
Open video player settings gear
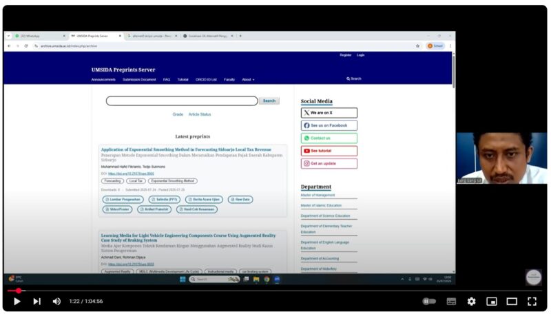(471, 302)
